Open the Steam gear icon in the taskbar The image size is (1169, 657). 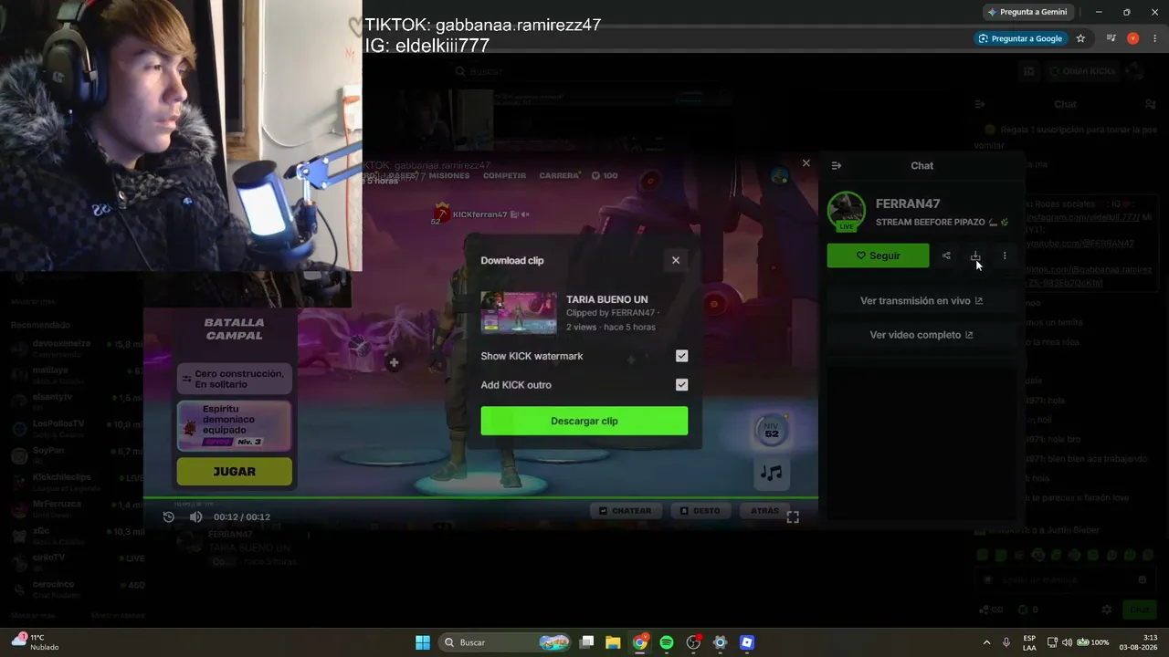pyautogui.click(x=720, y=642)
